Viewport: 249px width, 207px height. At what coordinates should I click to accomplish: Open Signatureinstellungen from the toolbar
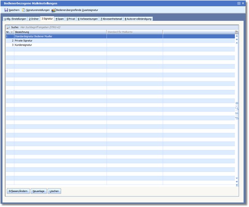tap(35, 10)
